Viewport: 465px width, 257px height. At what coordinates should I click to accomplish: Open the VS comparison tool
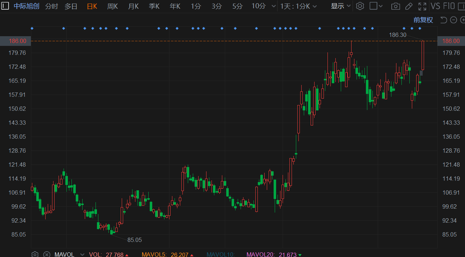click(436, 6)
